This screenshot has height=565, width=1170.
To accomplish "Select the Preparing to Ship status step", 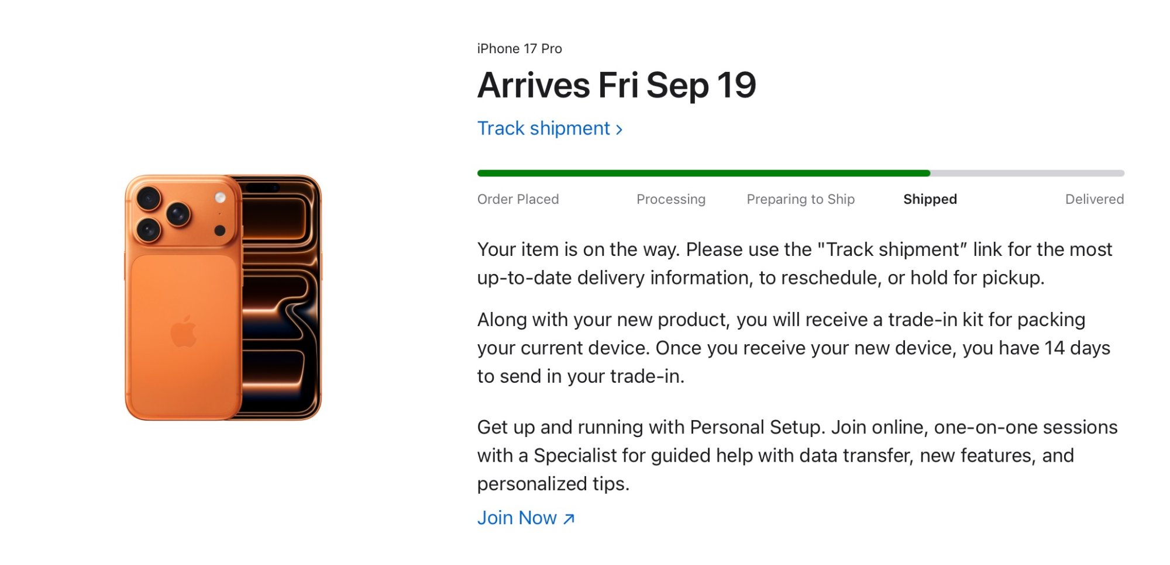I will (800, 199).
